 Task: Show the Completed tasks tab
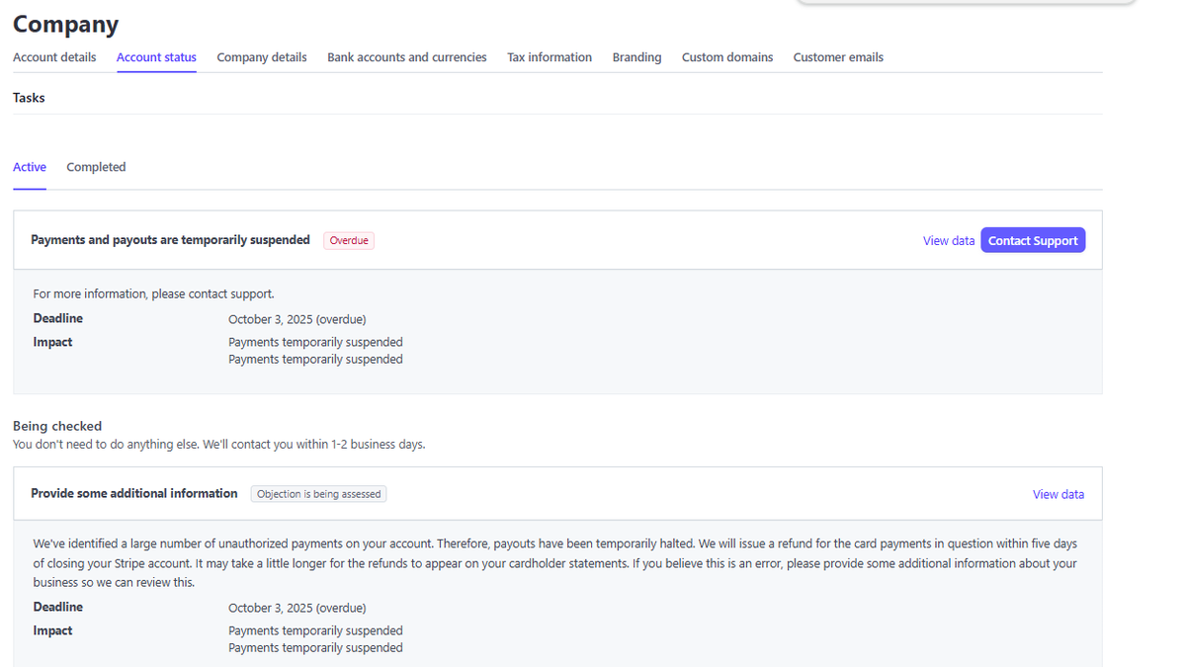pos(96,167)
